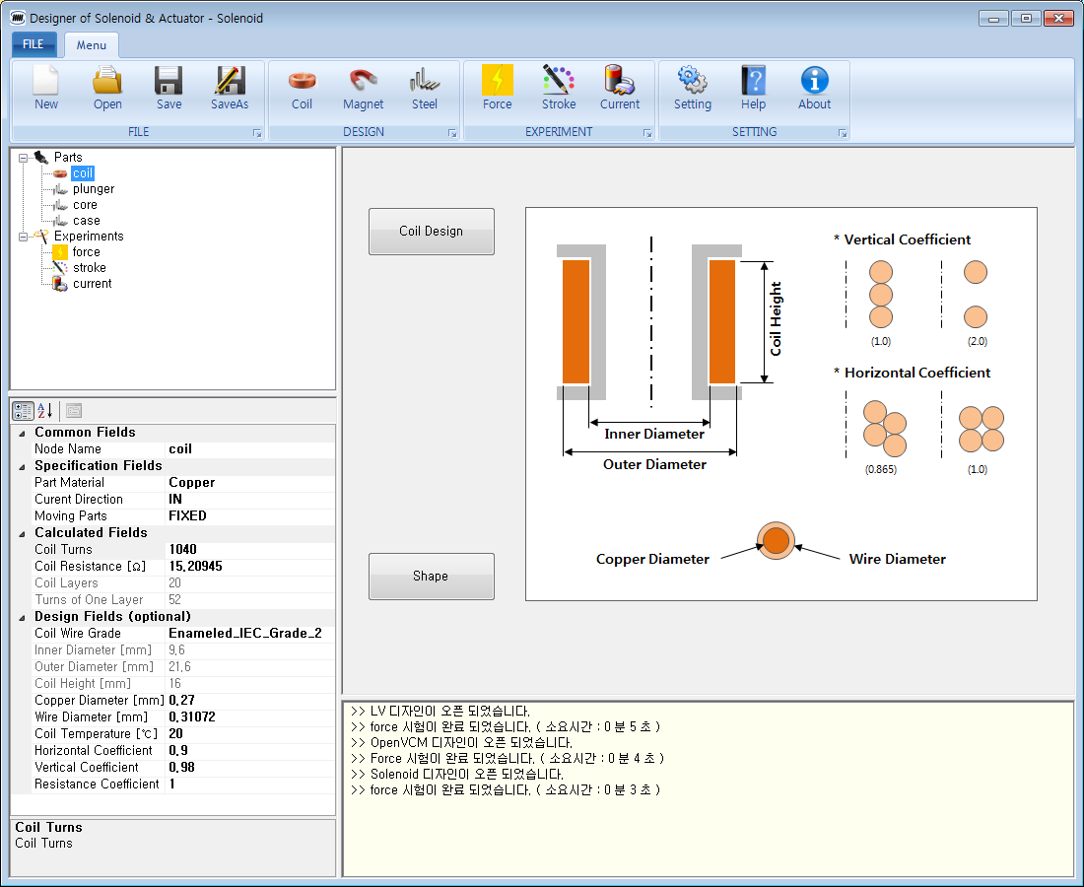Viewport: 1084px width, 887px height.
Task: Select the Magnet design tool
Action: [x=363, y=89]
